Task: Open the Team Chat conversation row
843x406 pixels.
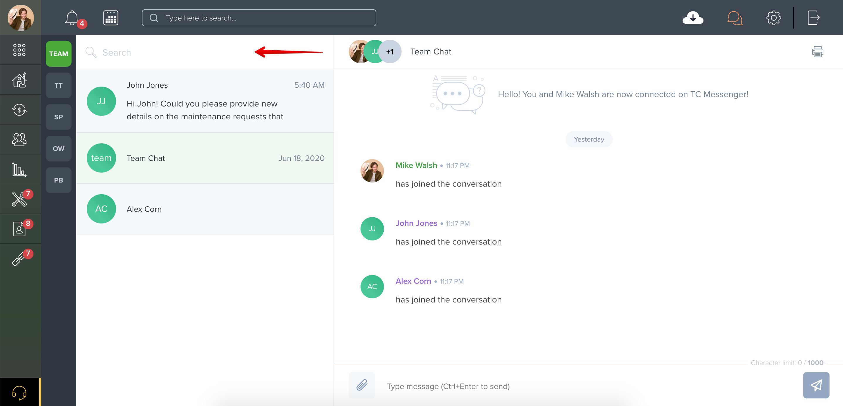Action: (x=205, y=158)
